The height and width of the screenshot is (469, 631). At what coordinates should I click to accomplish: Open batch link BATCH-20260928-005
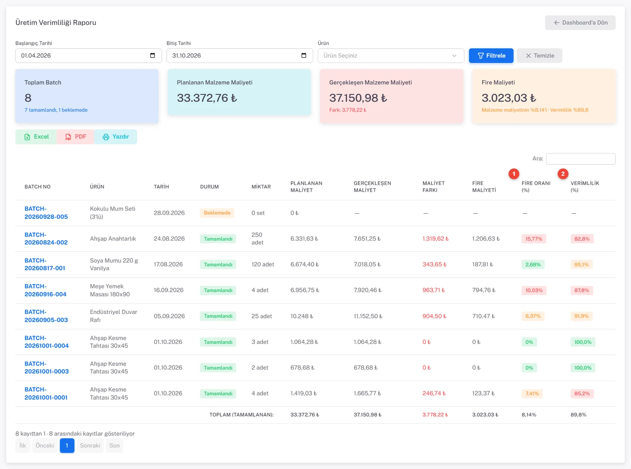coord(46,213)
